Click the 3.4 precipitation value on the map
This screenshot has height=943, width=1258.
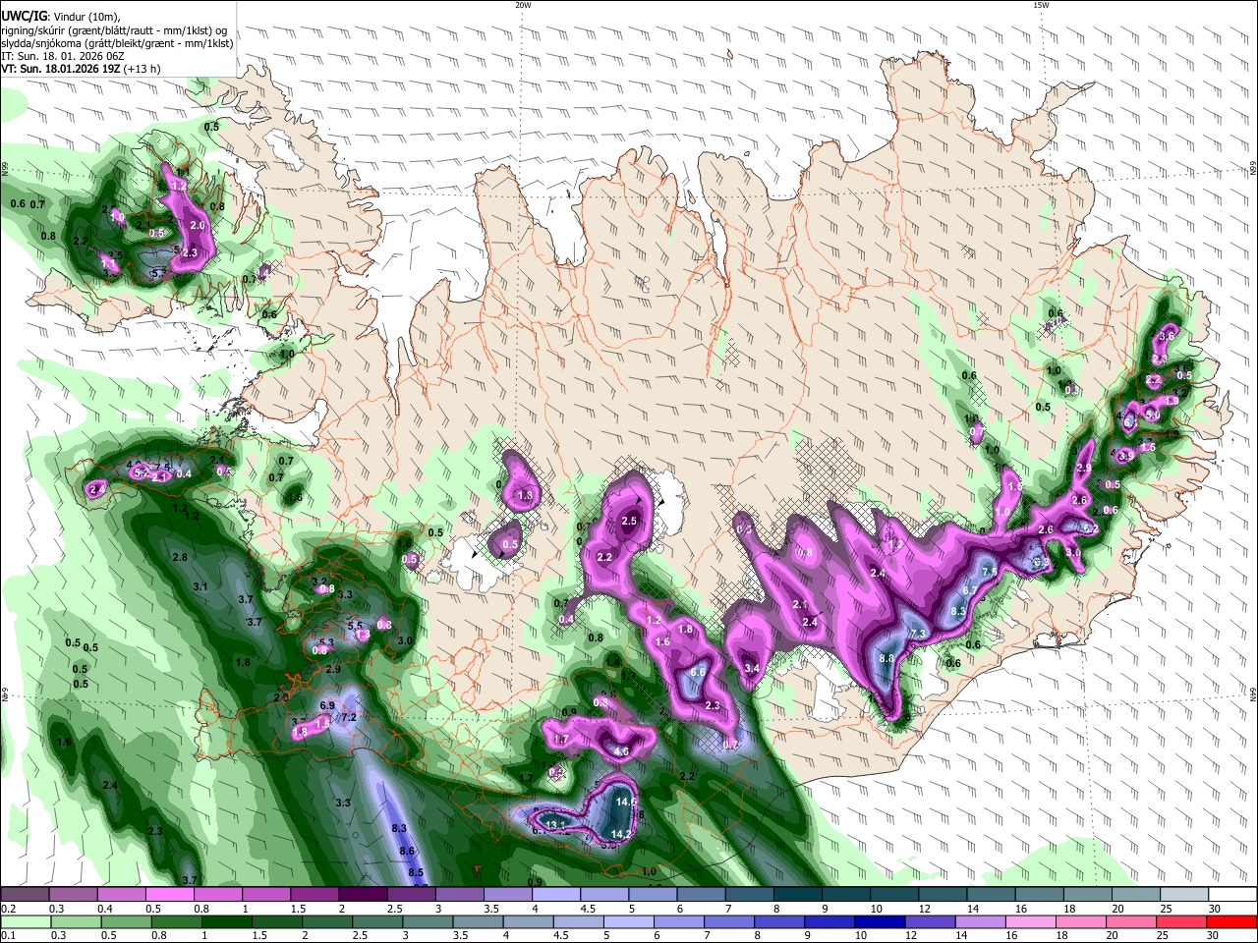click(752, 669)
